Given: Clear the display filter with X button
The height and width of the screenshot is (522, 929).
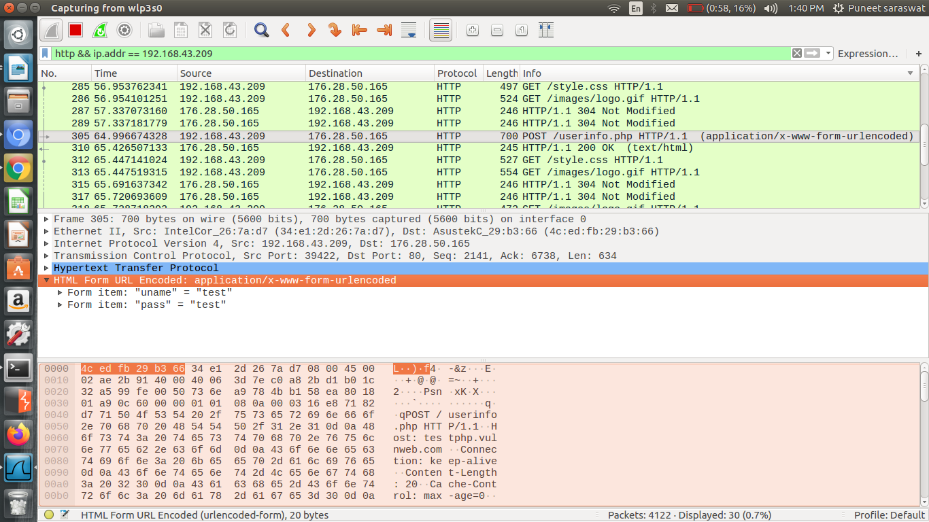Looking at the screenshot, I should 796,54.
